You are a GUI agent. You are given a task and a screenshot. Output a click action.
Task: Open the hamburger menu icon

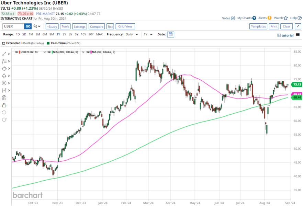click(x=298, y=35)
